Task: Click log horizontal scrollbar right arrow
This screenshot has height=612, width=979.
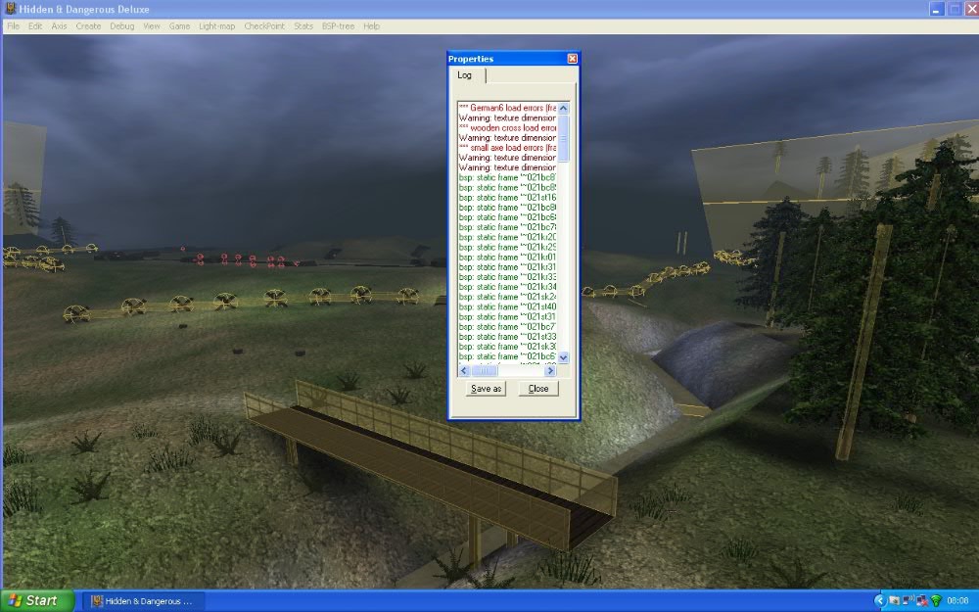Action: point(550,370)
